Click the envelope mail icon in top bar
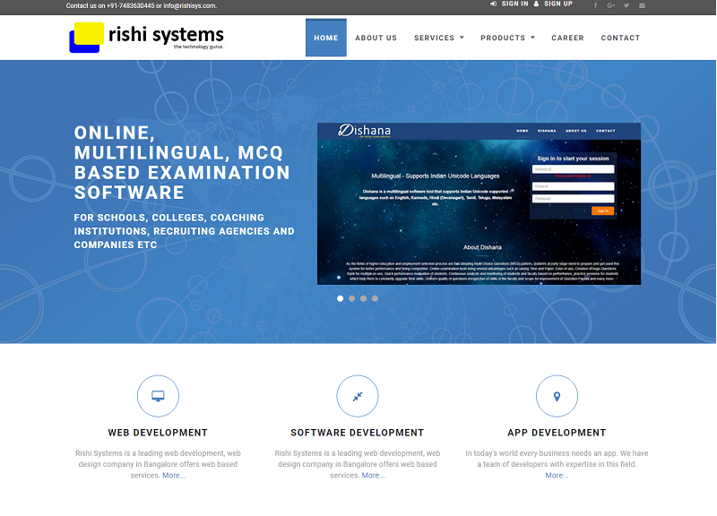The image size is (717, 516). point(642,5)
